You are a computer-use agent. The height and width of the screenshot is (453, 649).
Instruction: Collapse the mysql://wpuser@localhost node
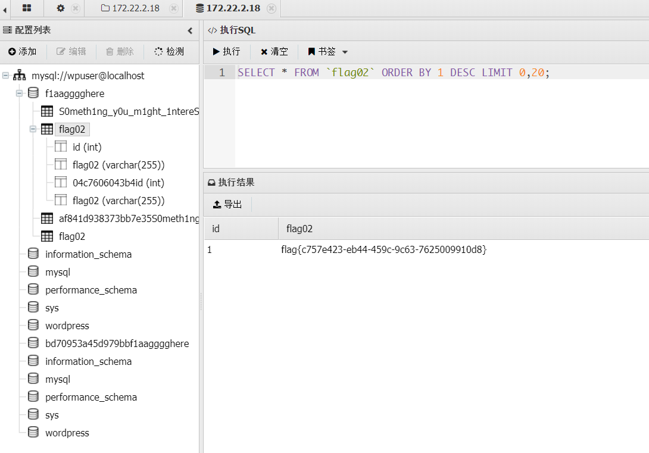(x=6, y=75)
